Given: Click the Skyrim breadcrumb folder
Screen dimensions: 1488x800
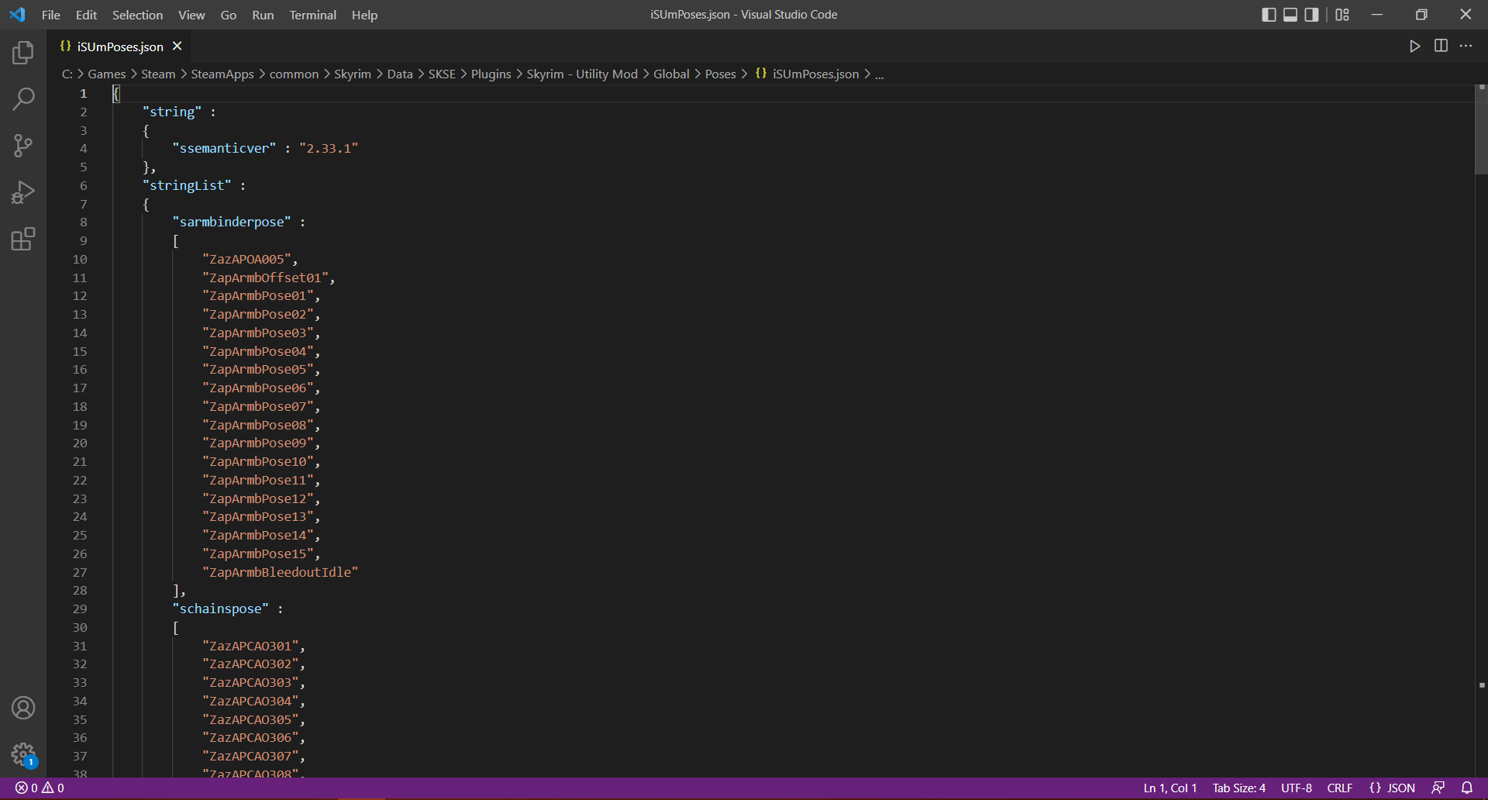Looking at the screenshot, I should point(353,74).
